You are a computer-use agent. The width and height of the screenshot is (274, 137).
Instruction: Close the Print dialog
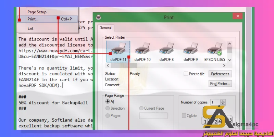[237, 16]
